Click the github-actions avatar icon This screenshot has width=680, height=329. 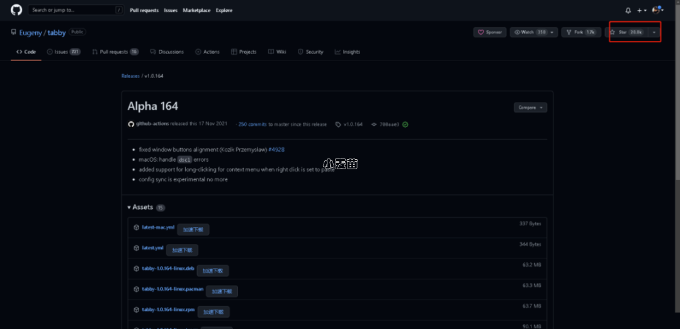(131, 125)
